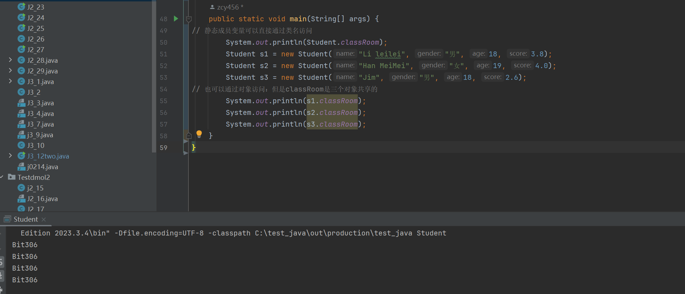Click the J2_25 class icon
The width and height of the screenshot is (685, 294).
point(21,28)
